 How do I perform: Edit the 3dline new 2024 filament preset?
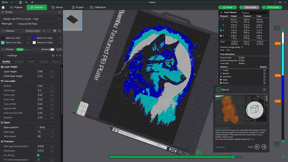(x=29, y=38)
